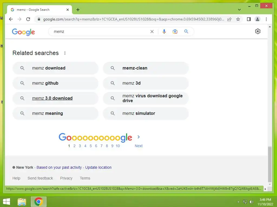Go to results page 8

tap(107, 146)
